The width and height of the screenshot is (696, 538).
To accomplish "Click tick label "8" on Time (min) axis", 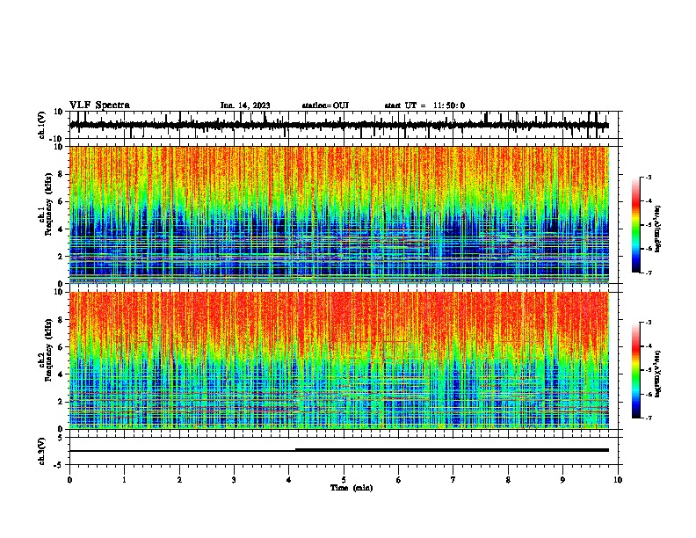I will [x=508, y=480].
